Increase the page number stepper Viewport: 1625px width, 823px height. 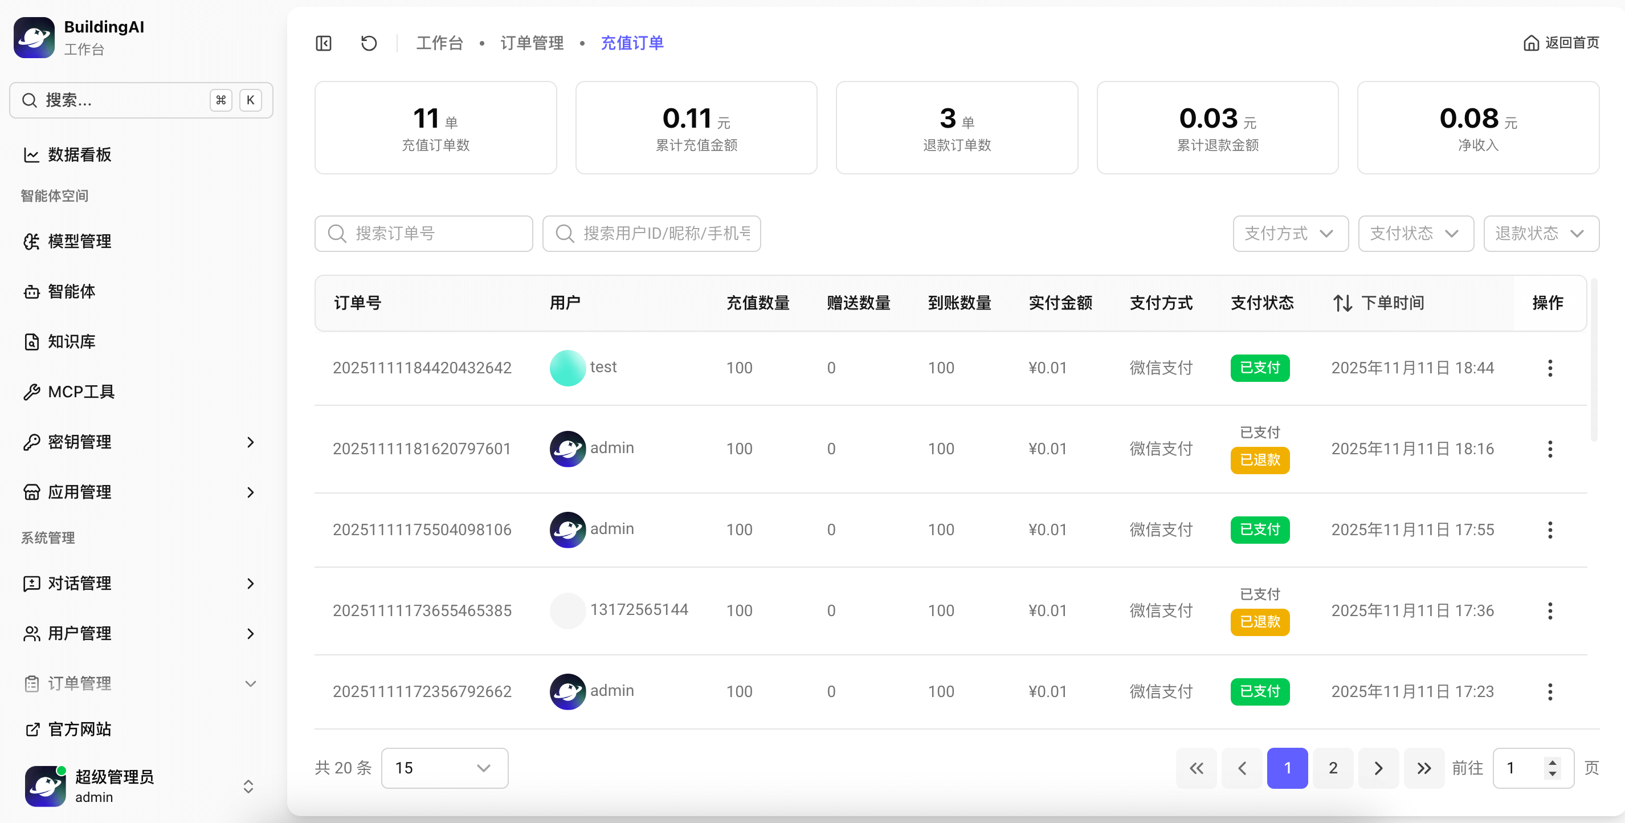coord(1553,762)
